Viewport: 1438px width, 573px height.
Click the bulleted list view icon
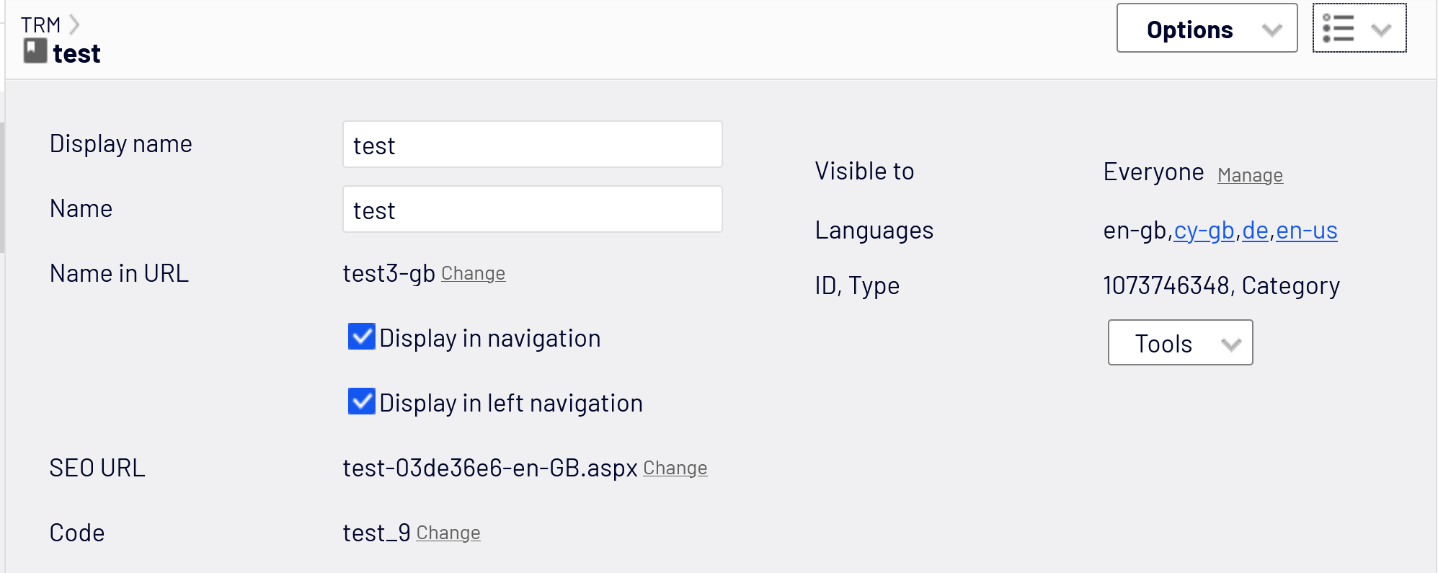click(1339, 29)
